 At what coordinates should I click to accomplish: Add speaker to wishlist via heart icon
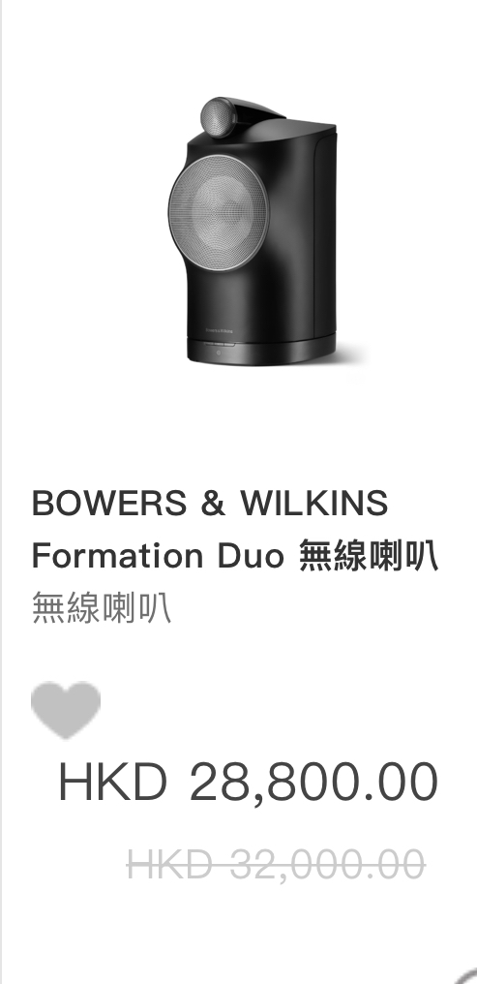click(x=66, y=710)
